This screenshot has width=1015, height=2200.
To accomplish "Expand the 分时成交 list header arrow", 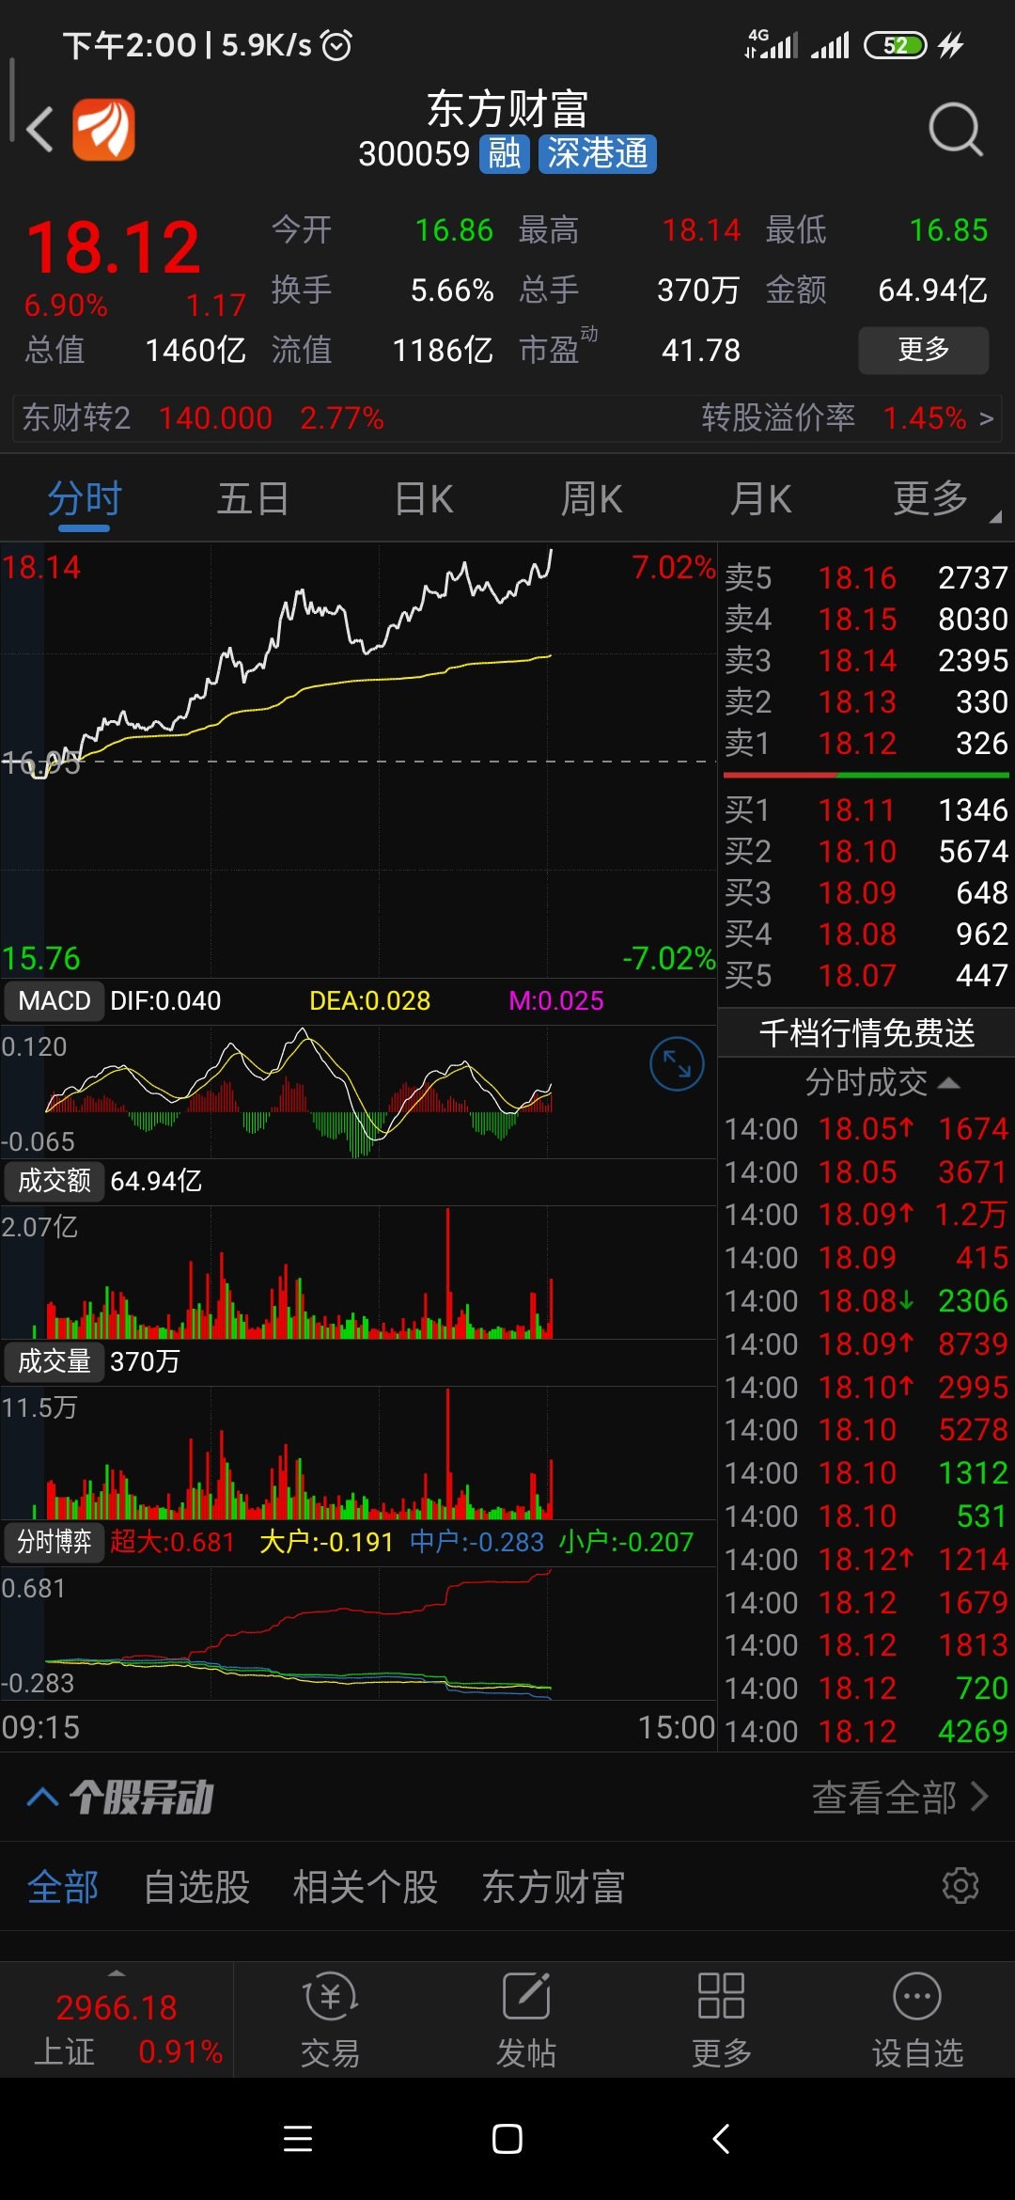I will (x=949, y=1083).
